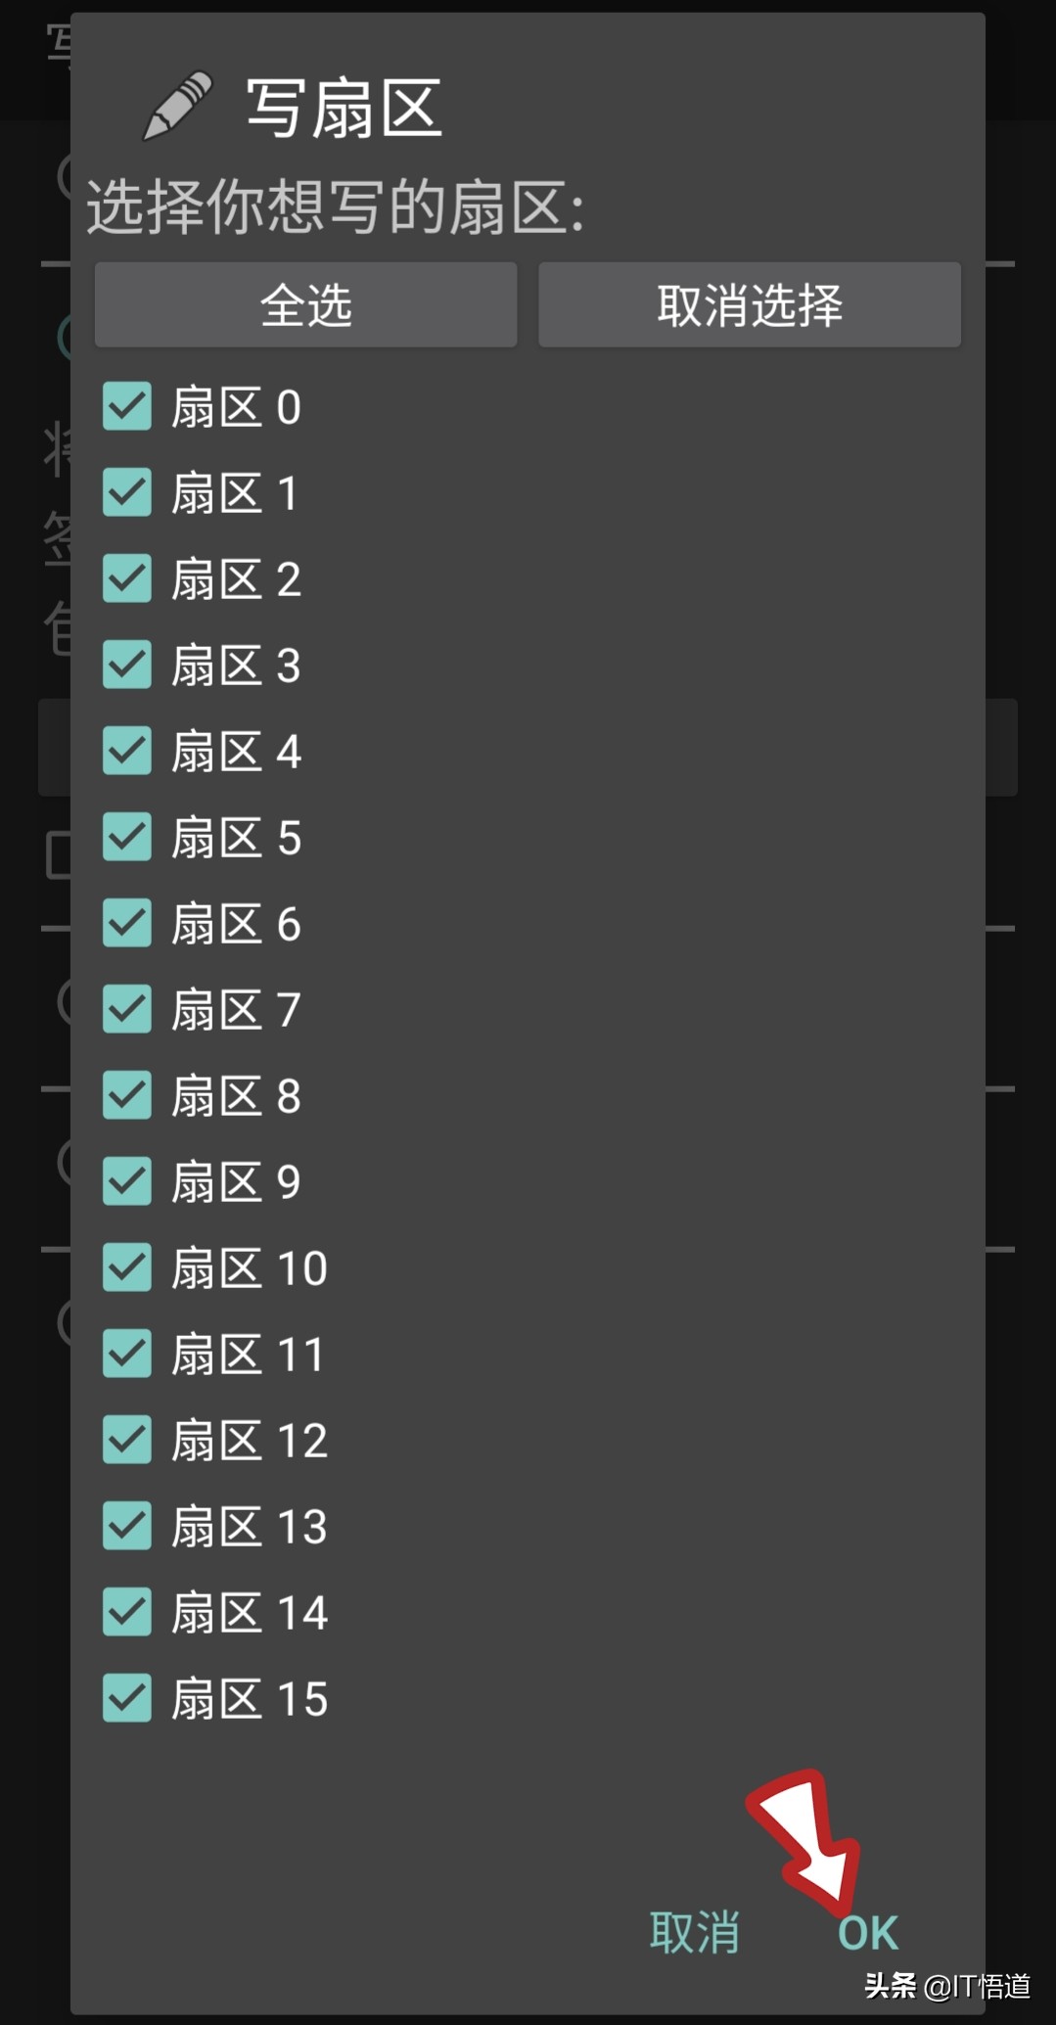The width and height of the screenshot is (1056, 2025).
Task: Uncheck the 扇区 8 checkbox
Action: pos(127,1095)
